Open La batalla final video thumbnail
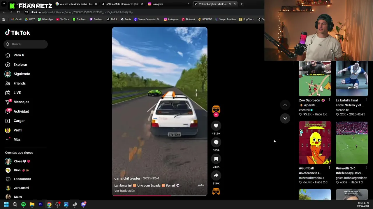This screenshot has height=209, width=373. 352,78
